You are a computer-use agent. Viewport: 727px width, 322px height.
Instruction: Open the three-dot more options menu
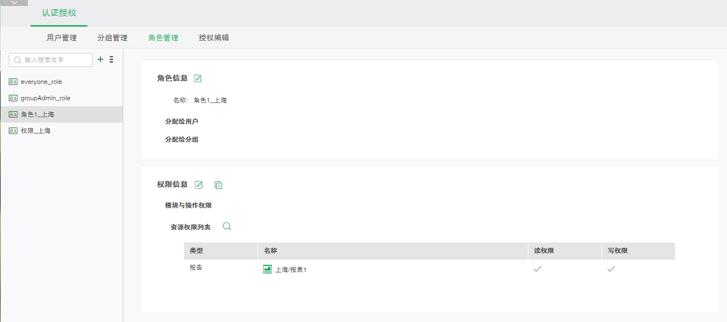tap(111, 59)
